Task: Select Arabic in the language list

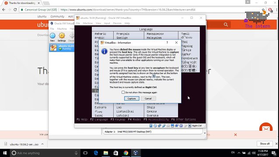Action: [99, 38]
